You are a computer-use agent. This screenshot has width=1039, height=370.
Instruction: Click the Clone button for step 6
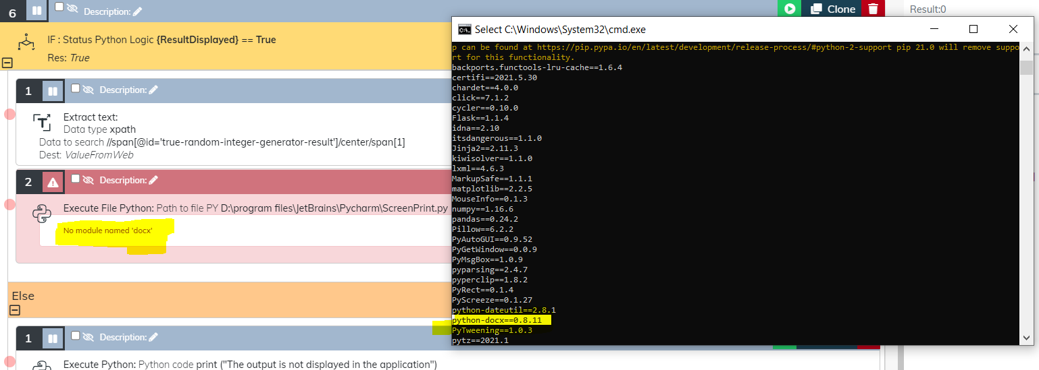click(834, 9)
